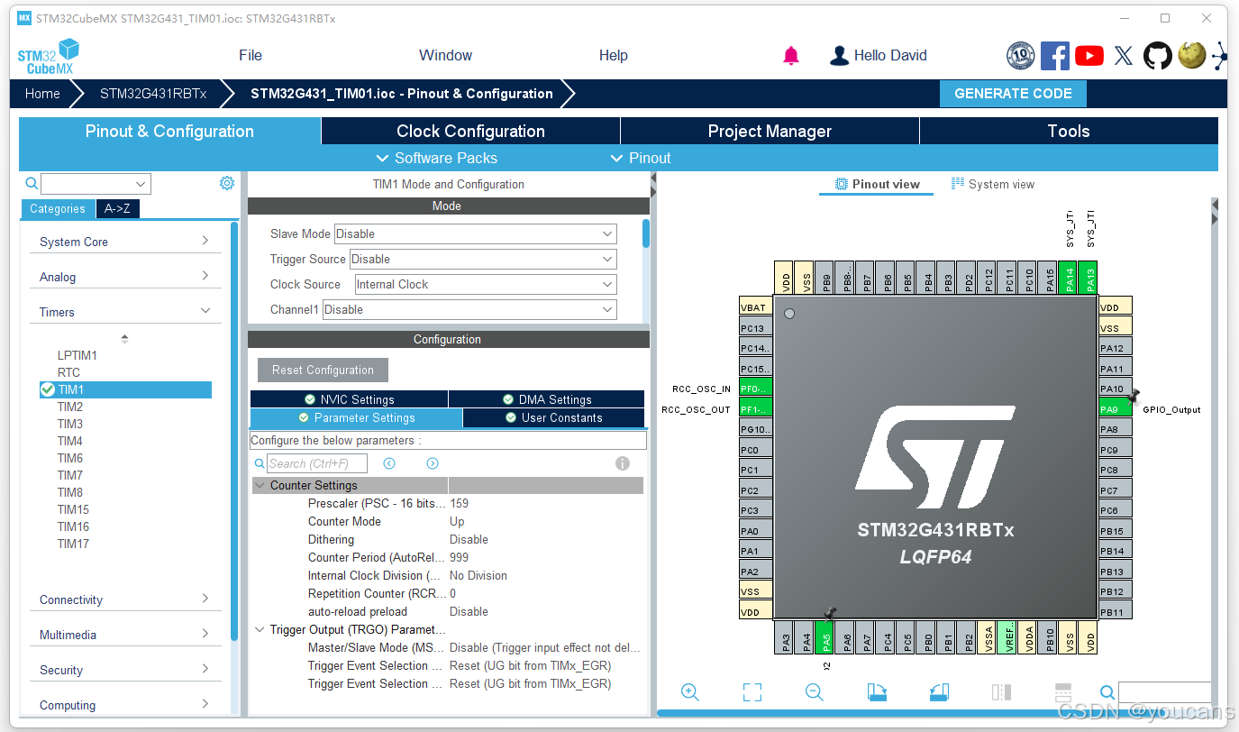This screenshot has width=1239, height=732.
Task: Switch to the Tools tab
Action: point(1069,131)
